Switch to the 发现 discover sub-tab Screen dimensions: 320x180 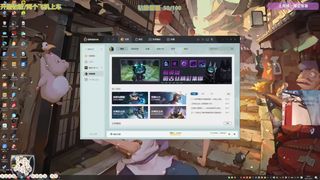tap(173, 49)
